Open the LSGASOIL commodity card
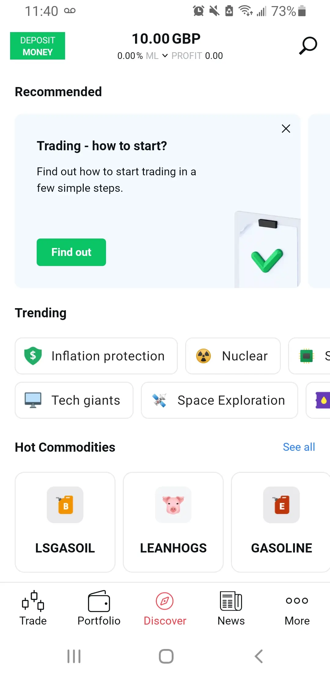Screen dimensions: 330x678 pyautogui.click(x=65, y=522)
